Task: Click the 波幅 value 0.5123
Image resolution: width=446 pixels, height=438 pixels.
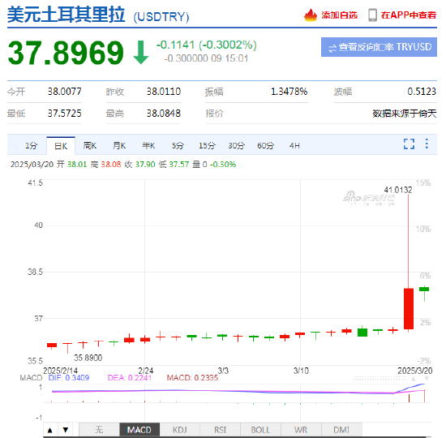Action: coord(422,92)
